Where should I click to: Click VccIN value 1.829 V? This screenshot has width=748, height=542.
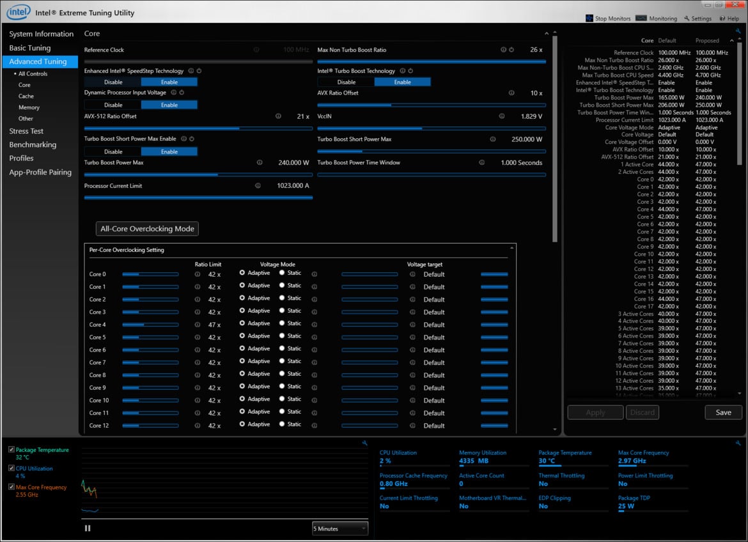tap(531, 116)
